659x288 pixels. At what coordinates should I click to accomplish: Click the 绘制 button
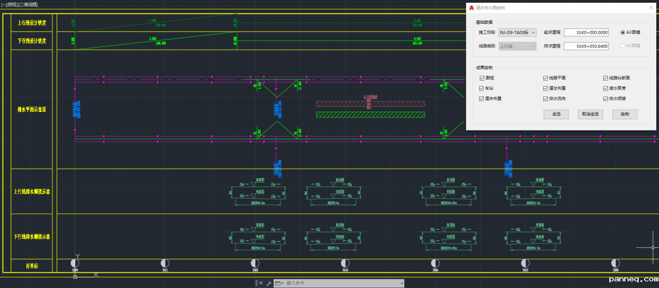[x=624, y=114]
